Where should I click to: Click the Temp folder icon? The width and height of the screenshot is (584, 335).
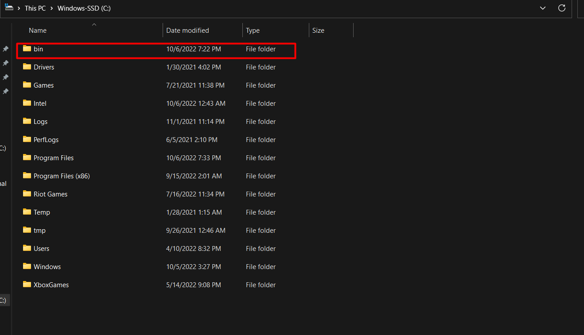pos(27,212)
